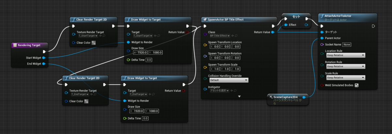Screen dimensions: 392x134
Task: Open the T_EndTarget dropdown in Draw Widget to Target
Action: (138, 94)
